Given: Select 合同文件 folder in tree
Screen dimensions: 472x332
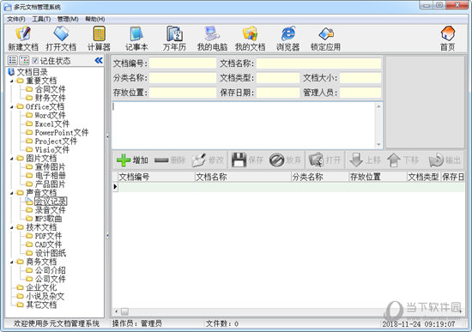Looking at the screenshot, I should (x=51, y=89).
